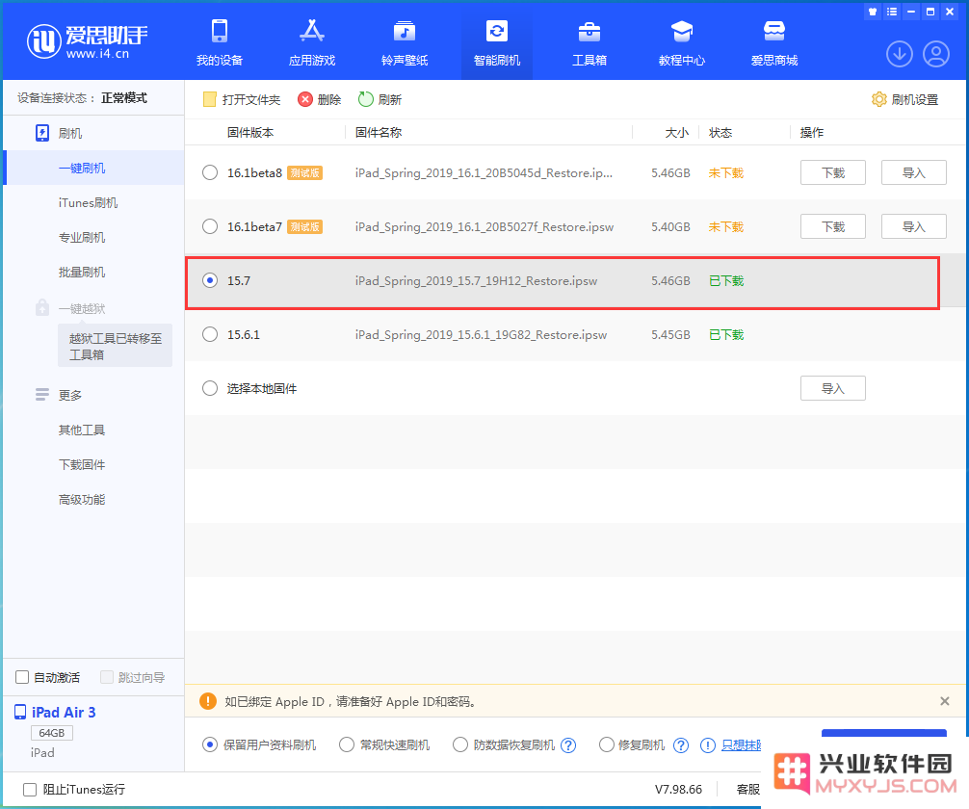Click help icon next to 防数据恢复刷机
Screen dimensions: 969x809
point(568,745)
